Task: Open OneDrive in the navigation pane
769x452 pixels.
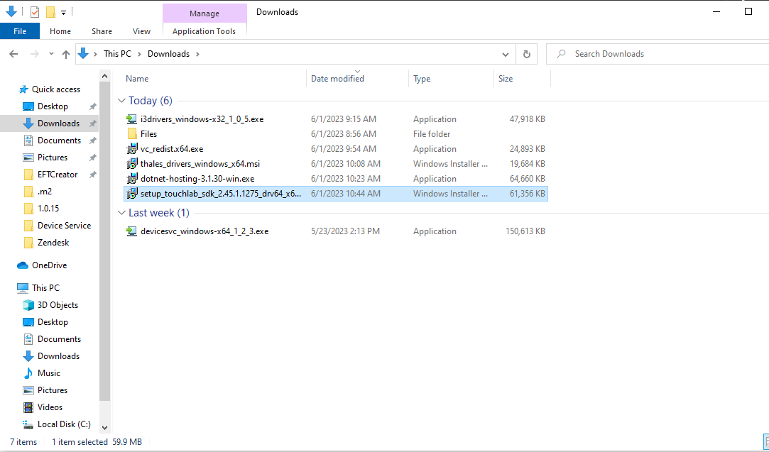Action: (x=49, y=265)
